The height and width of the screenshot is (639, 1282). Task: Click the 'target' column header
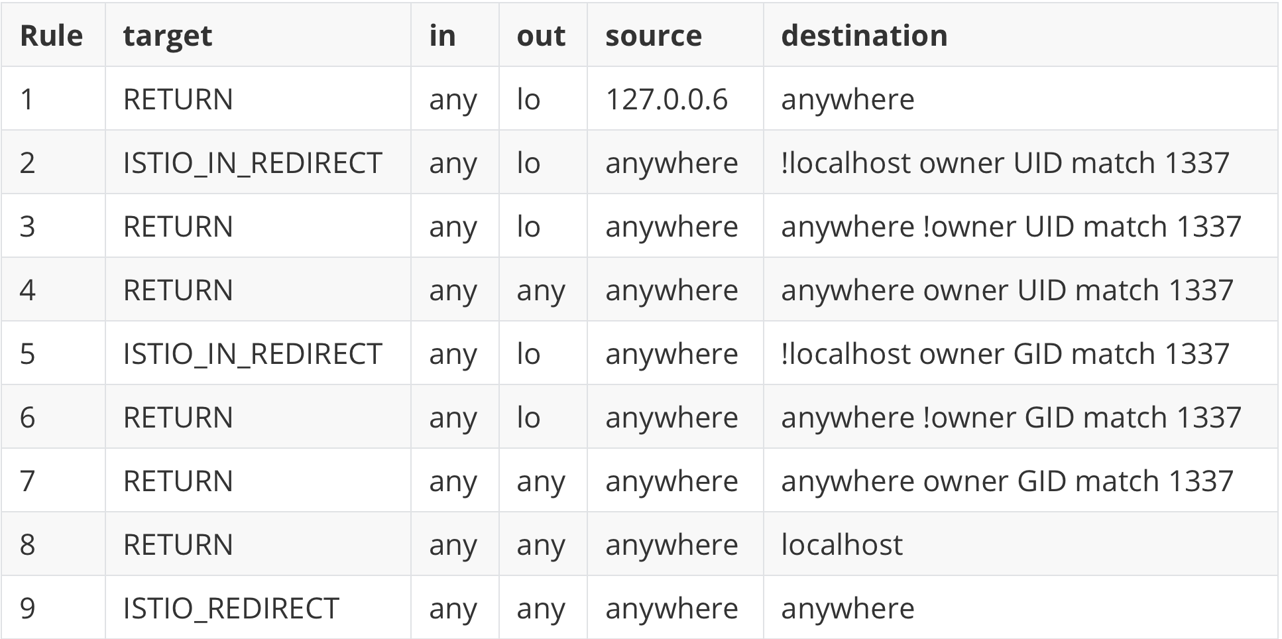coord(168,36)
